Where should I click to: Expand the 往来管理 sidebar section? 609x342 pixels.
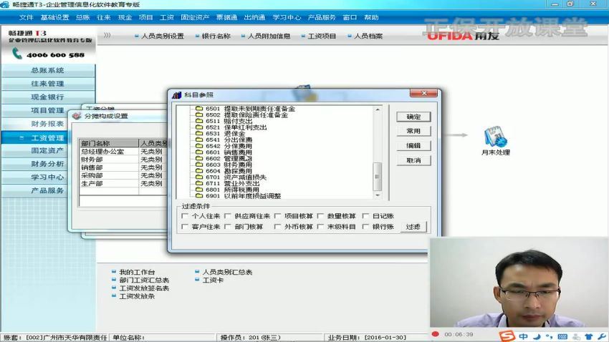[48, 84]
